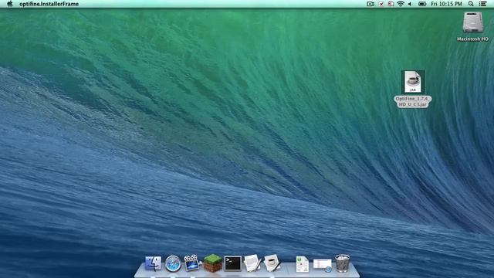Open Spotlight search magnifier
Image resolution: width=494 pixels, height=278 pixels.
point(471,4)
